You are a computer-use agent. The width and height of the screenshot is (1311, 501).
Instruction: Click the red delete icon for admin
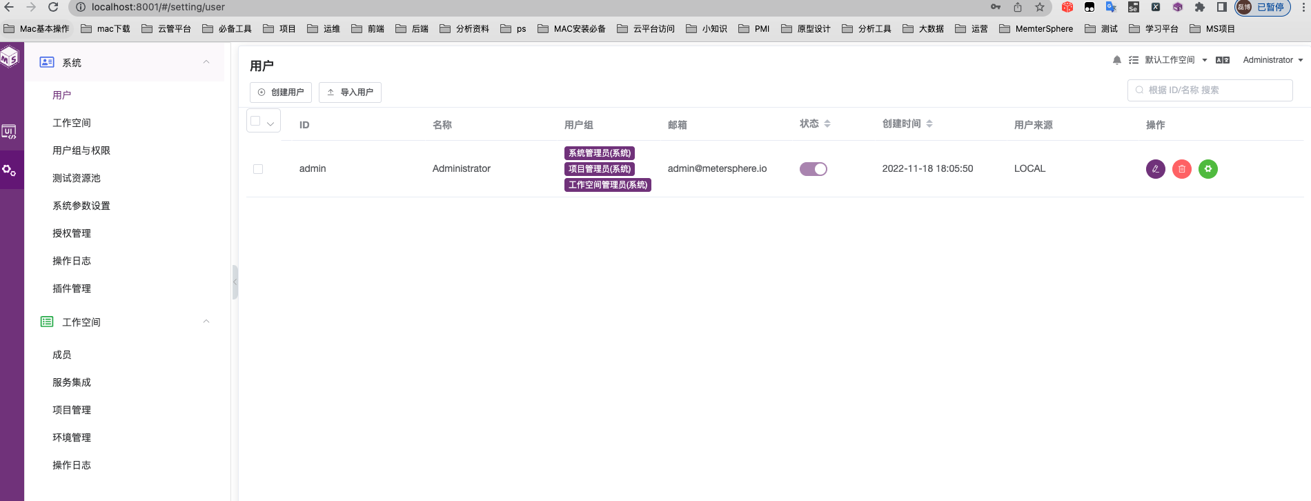click(x=1182, y=169)
